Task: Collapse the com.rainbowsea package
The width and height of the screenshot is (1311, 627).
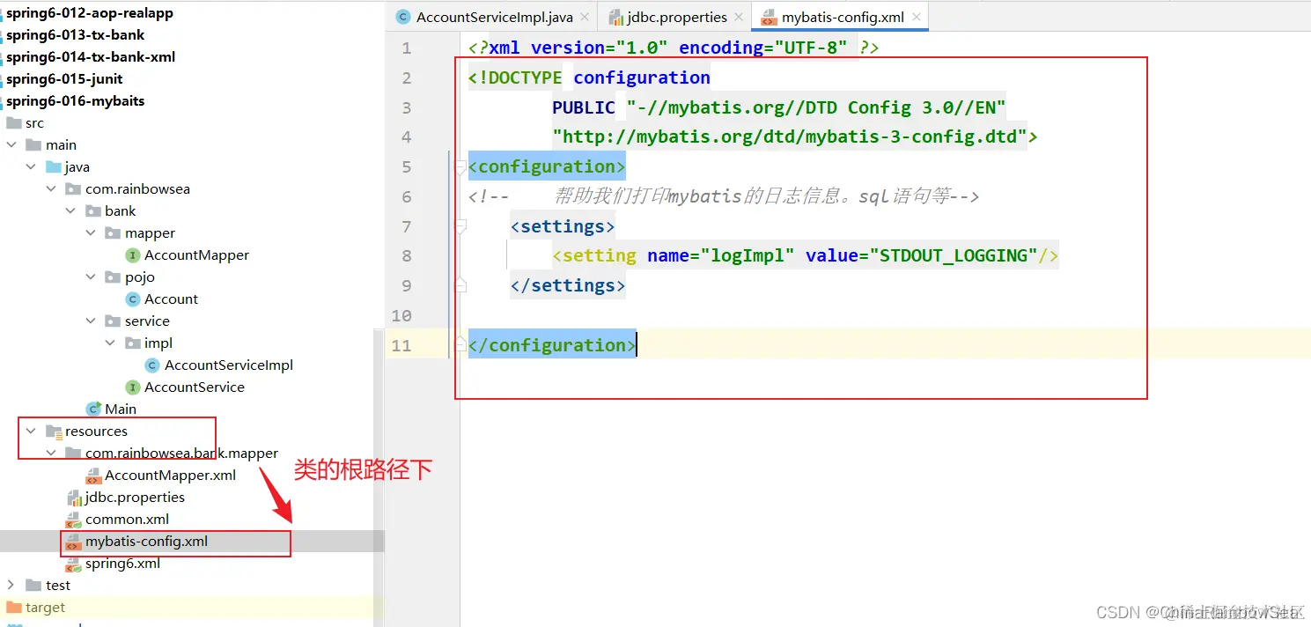Action: 51,188
